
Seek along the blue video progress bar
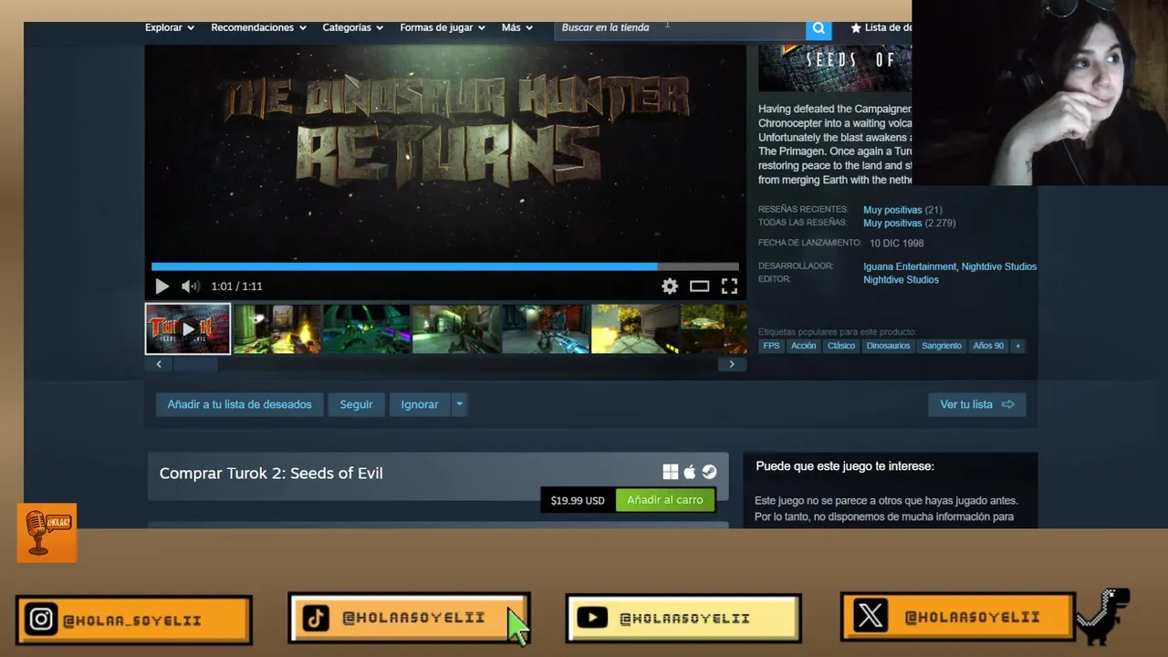pos(445,266)
